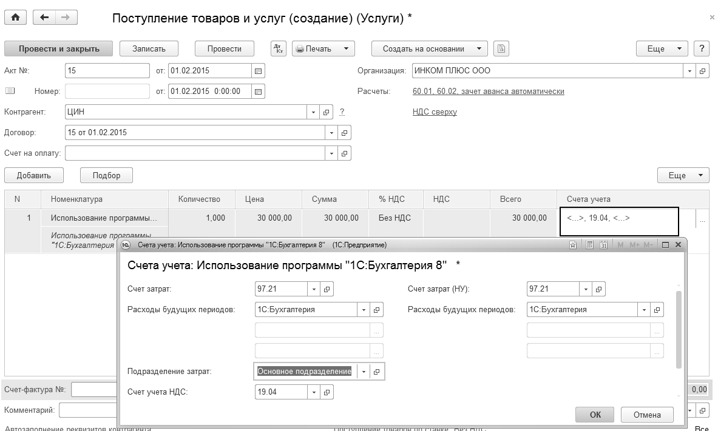Click Добавить to add a row

pos(34,176)
